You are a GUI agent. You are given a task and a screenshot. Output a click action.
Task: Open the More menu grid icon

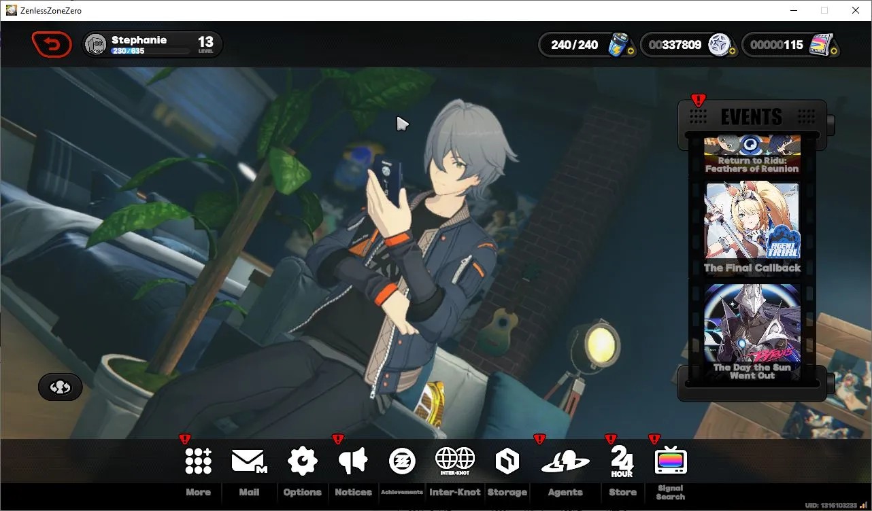coord(198,461)
